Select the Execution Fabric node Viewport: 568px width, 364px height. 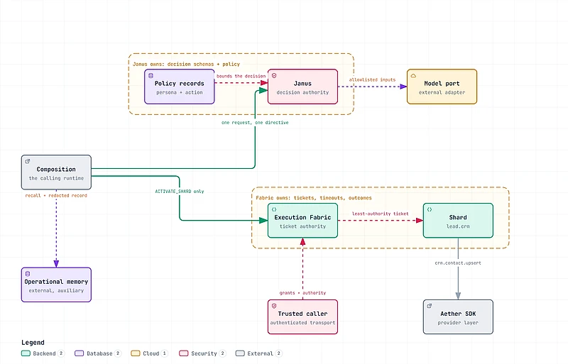click(303, 221)
